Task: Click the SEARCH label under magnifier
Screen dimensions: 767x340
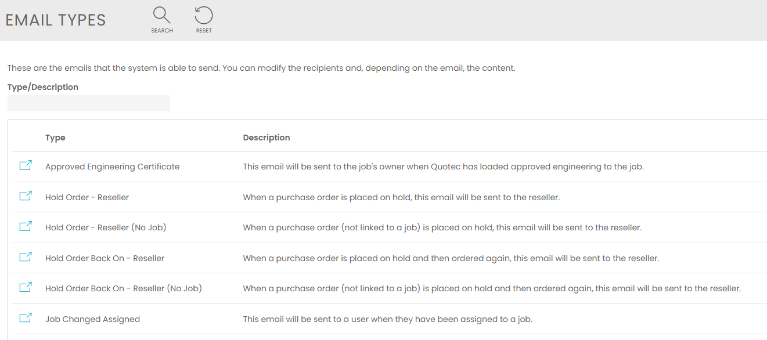Action: click(162, 31)
